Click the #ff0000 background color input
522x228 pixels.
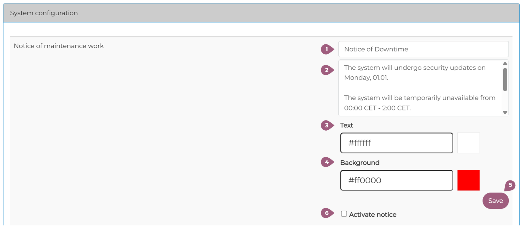(396, 180)
